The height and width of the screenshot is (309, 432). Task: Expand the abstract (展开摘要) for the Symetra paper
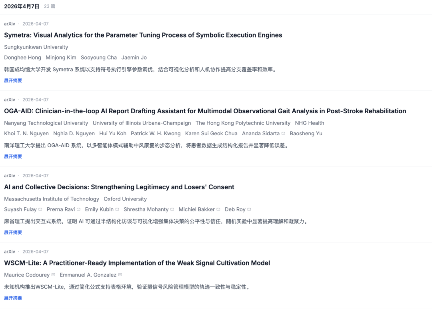(13, 80)
